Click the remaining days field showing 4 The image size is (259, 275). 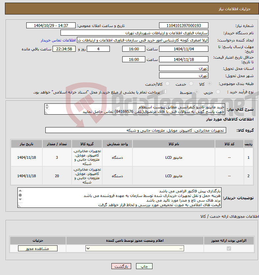pos(98,49)
